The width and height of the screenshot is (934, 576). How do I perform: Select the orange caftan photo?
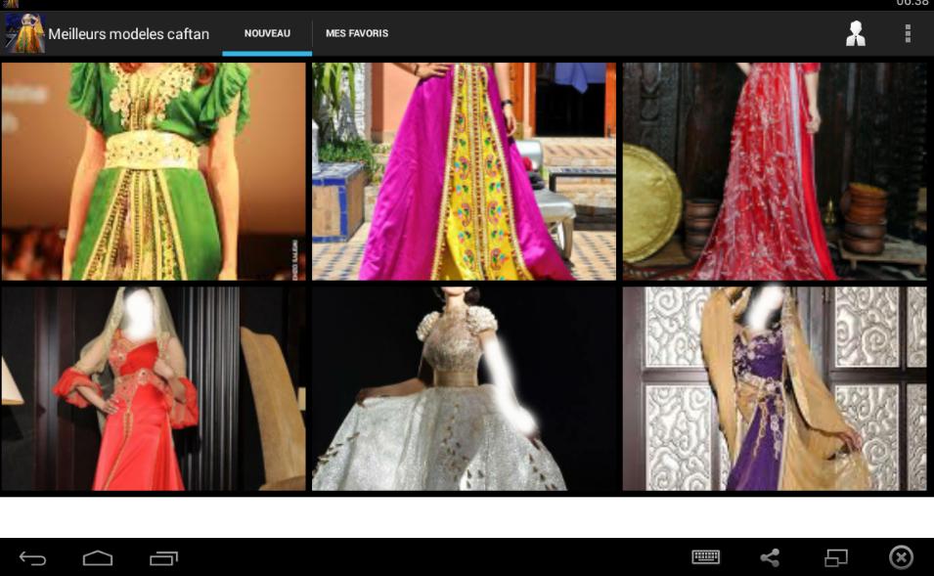click(155, 388)
